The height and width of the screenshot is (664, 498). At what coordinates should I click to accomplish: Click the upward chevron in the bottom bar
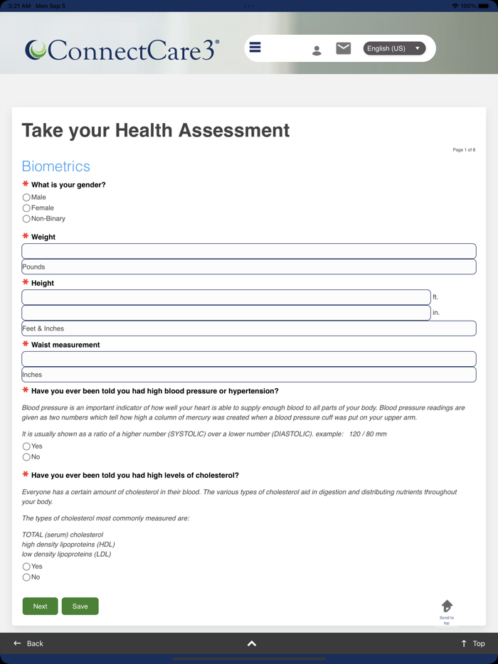click(251, 643)
